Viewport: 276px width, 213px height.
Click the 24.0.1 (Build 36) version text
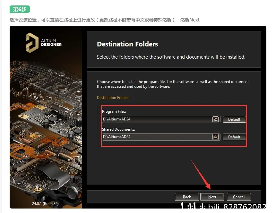pos(45,203)
